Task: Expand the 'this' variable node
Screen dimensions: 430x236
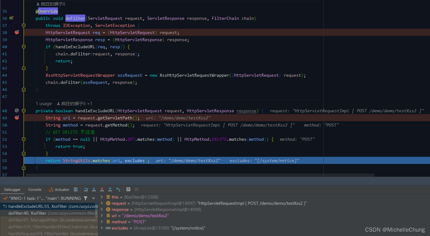Action: click(102, 197)
